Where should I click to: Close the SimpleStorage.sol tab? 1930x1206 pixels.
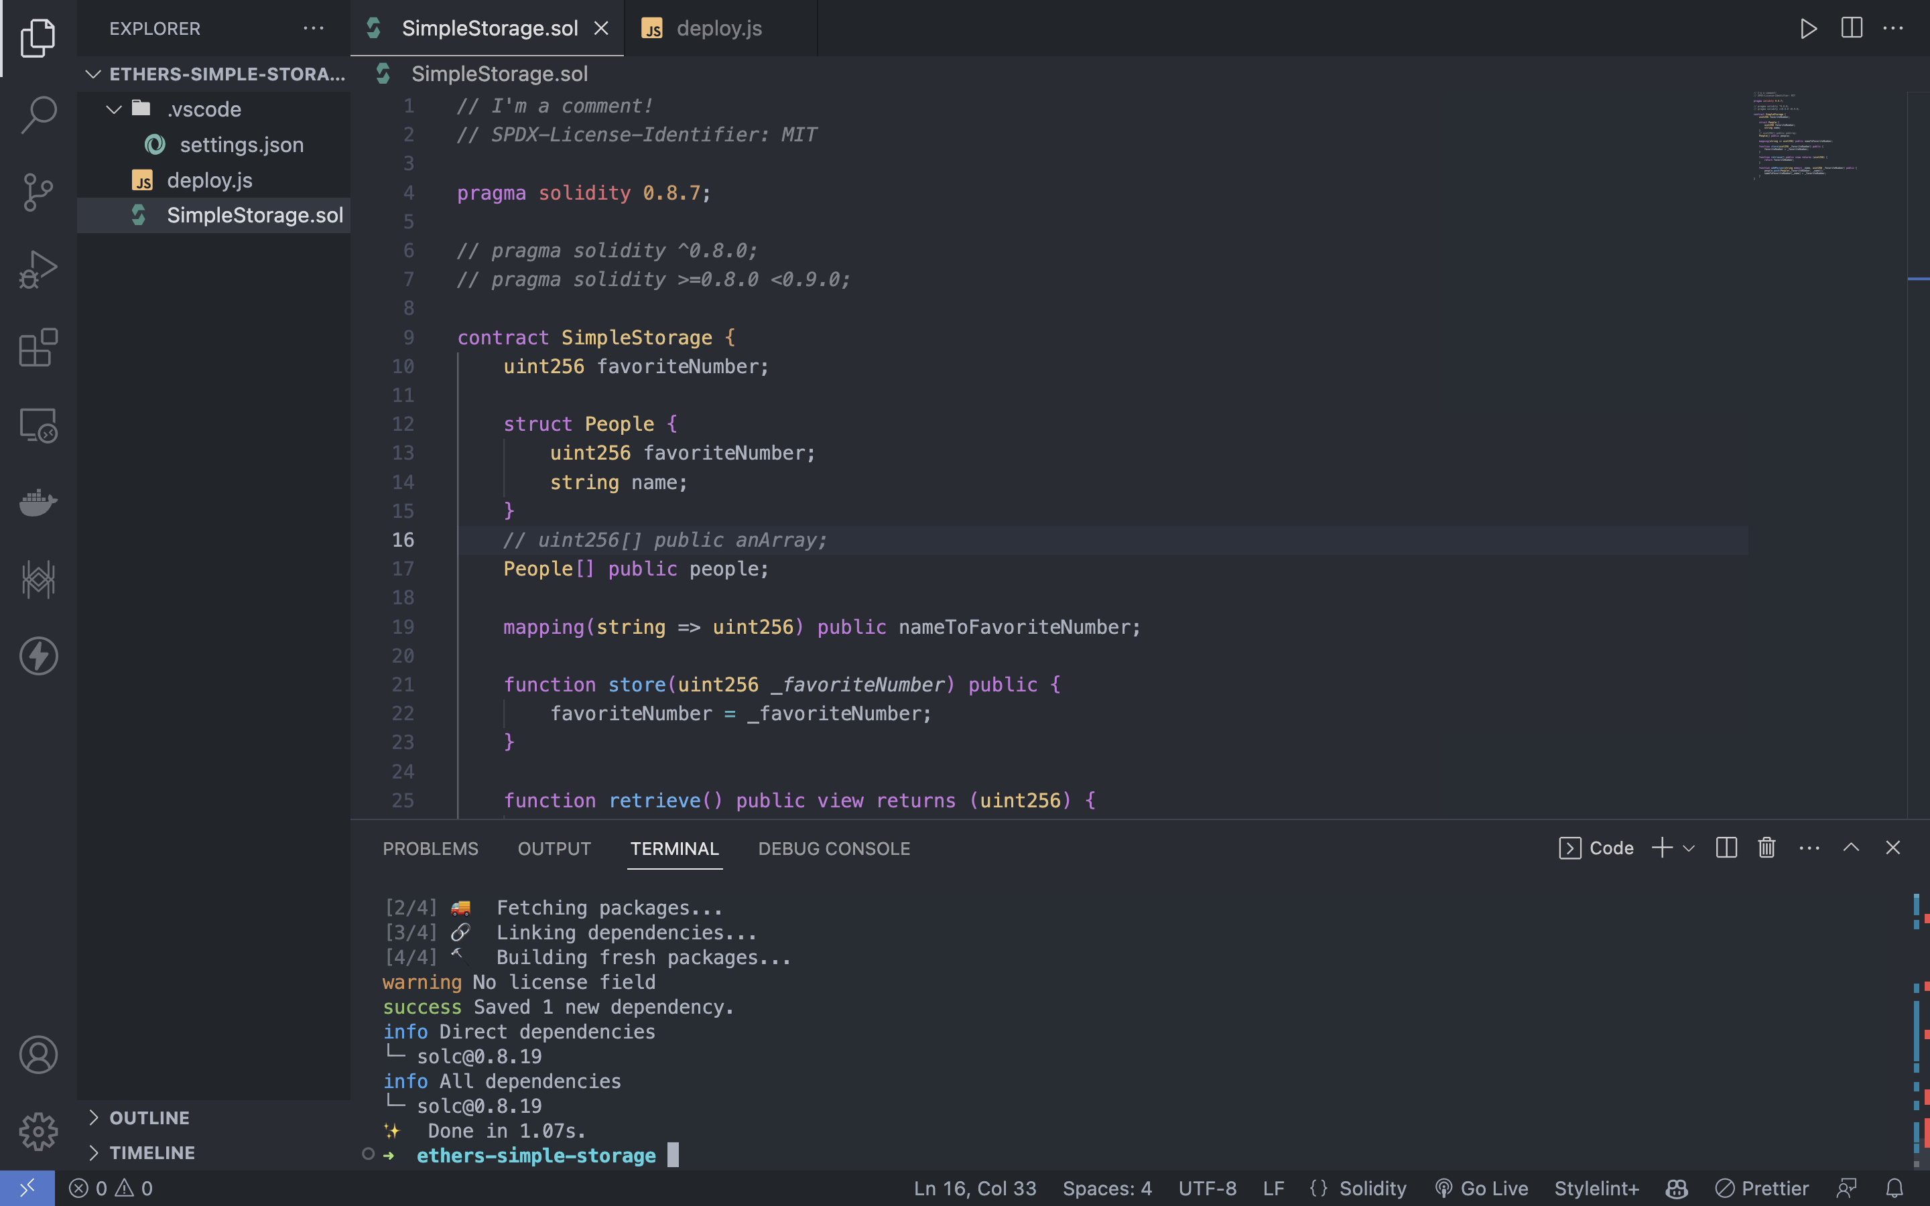(x=601, y=29)
